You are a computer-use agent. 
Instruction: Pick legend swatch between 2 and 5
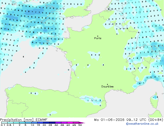coord(22,123)
